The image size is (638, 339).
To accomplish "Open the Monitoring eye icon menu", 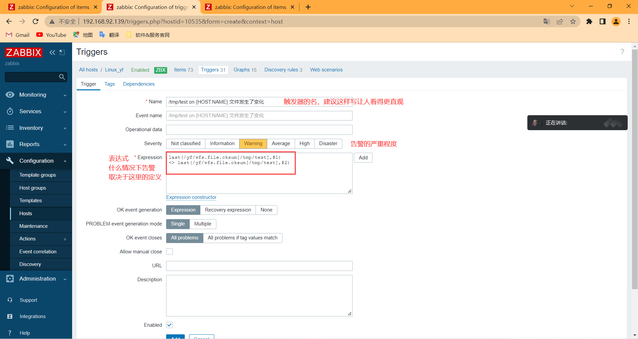I will pos(10,95).
